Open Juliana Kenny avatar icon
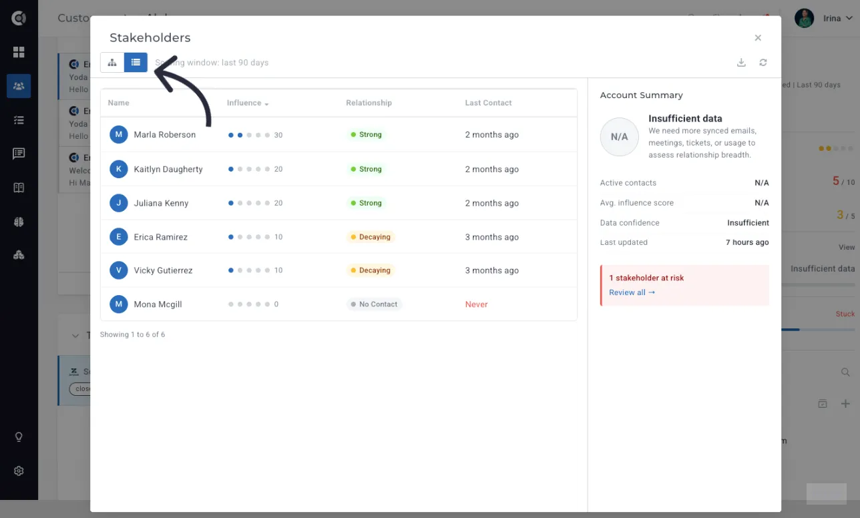This screenshot has width=860, height=518. (x=118, y=203)
